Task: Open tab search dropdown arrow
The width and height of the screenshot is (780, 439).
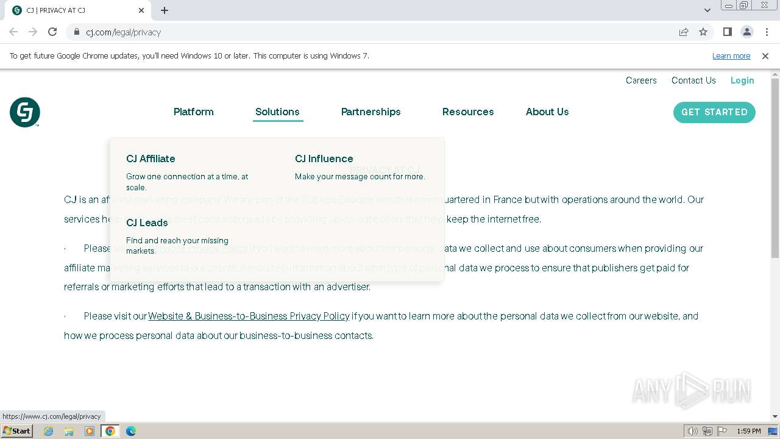Action: (x=707, y=10)
